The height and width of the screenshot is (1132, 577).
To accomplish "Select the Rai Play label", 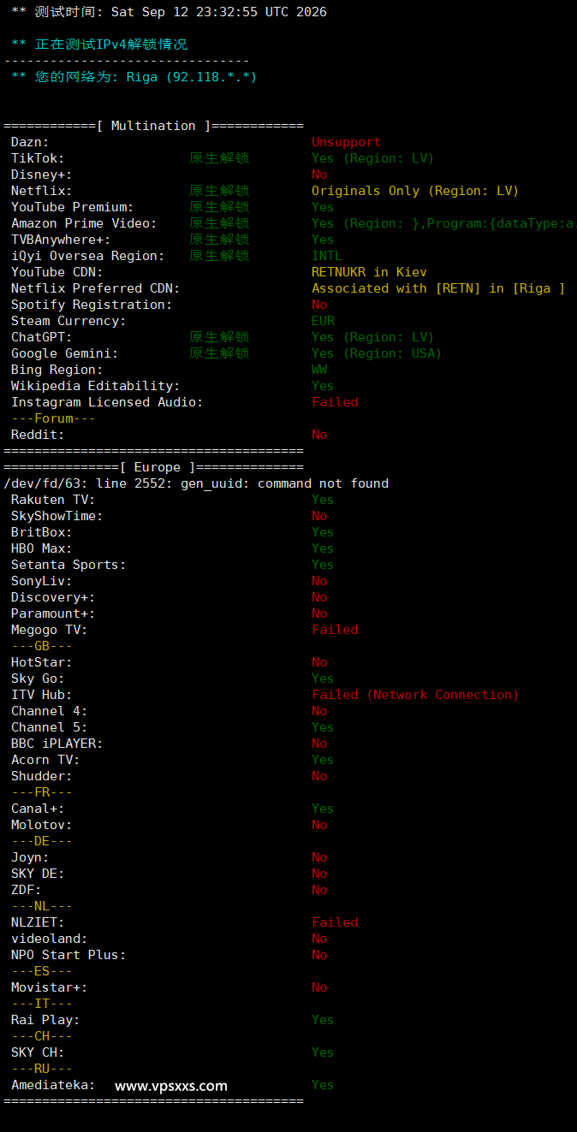I will point(45,1020).
